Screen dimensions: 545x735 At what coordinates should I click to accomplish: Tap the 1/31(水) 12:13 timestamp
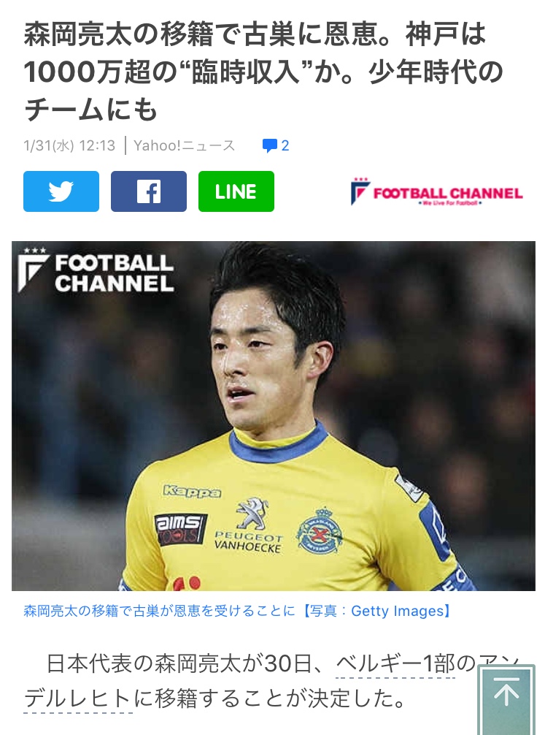[x=69, y=146]
